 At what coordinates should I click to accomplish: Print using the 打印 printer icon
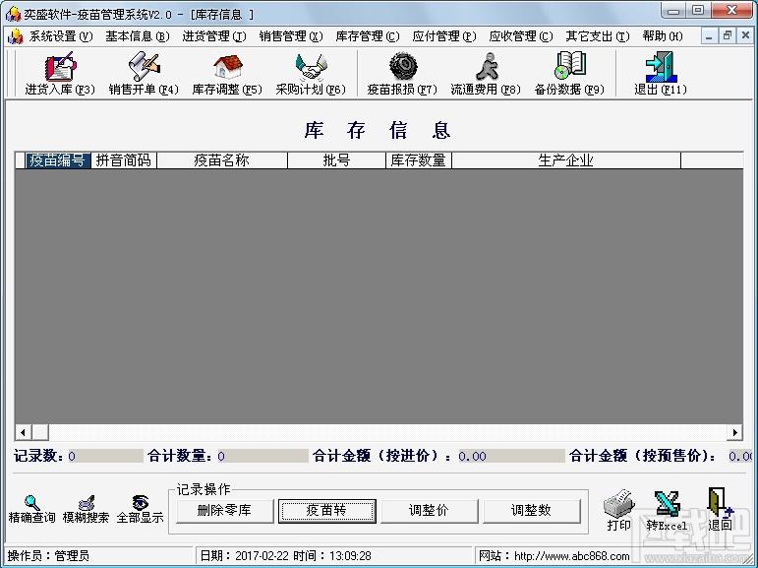[618, 509]
